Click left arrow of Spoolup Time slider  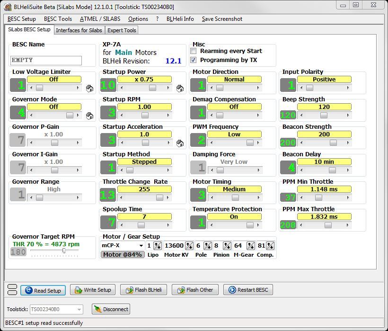tap(122, 225)
